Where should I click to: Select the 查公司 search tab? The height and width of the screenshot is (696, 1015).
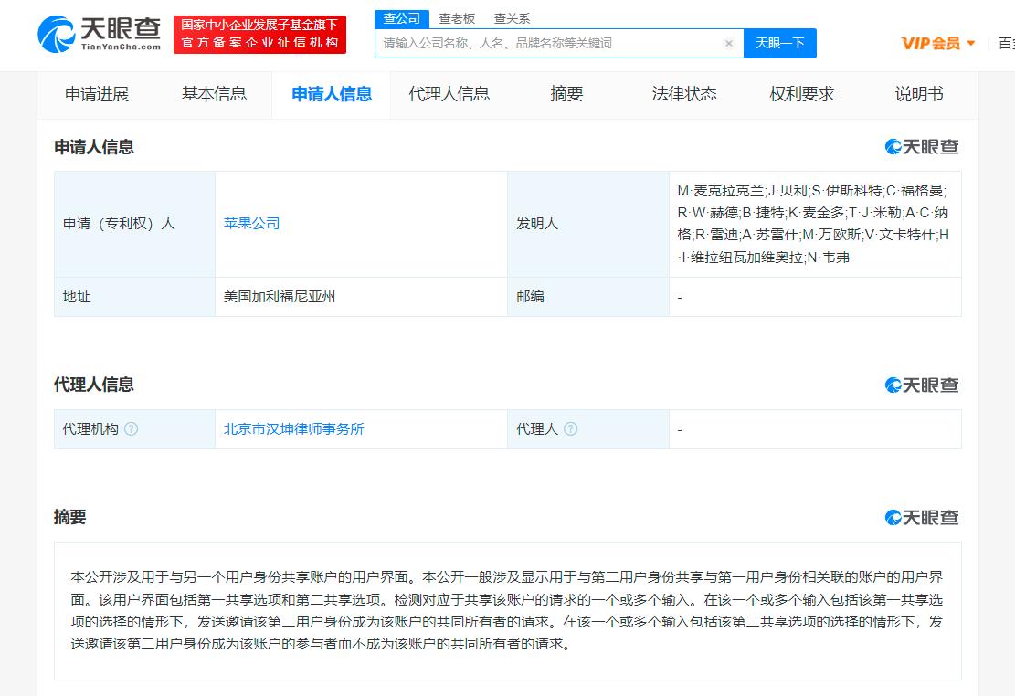[x=401, y=19]
